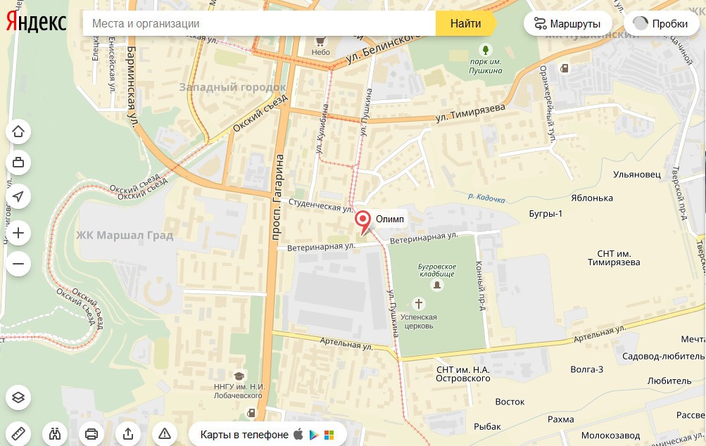Image resolution: width=706 pixels, height=446 pixels.
Task: Zoom out with the minus button
Action: 18,264
